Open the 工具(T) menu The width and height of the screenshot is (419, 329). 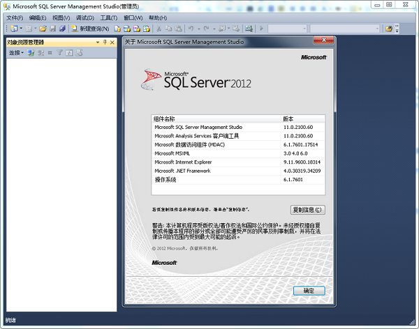(109, 18)
